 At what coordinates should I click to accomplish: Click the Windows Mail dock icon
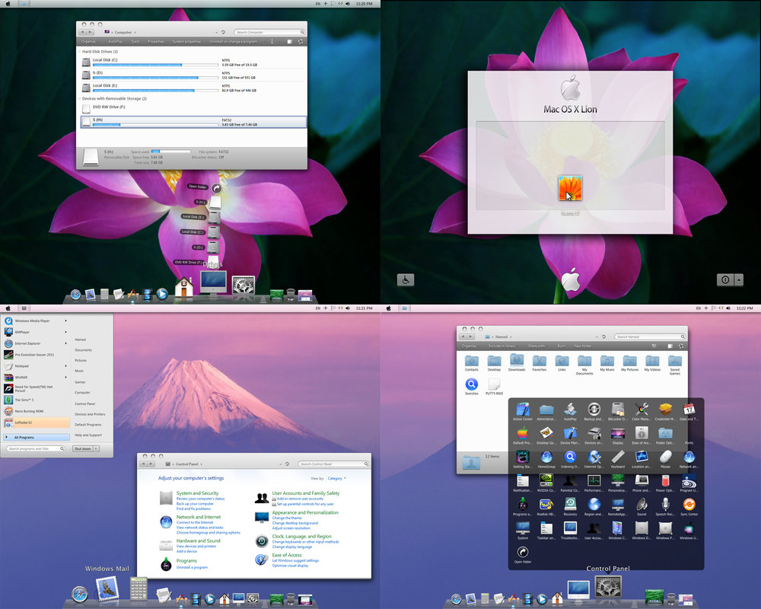coord(107,588)
